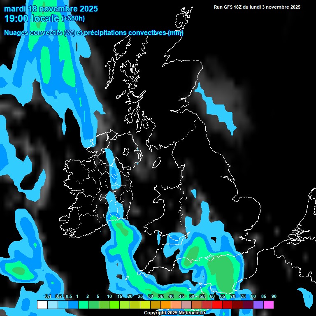The image size is (316, 316).
Task: Select the magenta 85–90 legend swatch
Action: 269,305
